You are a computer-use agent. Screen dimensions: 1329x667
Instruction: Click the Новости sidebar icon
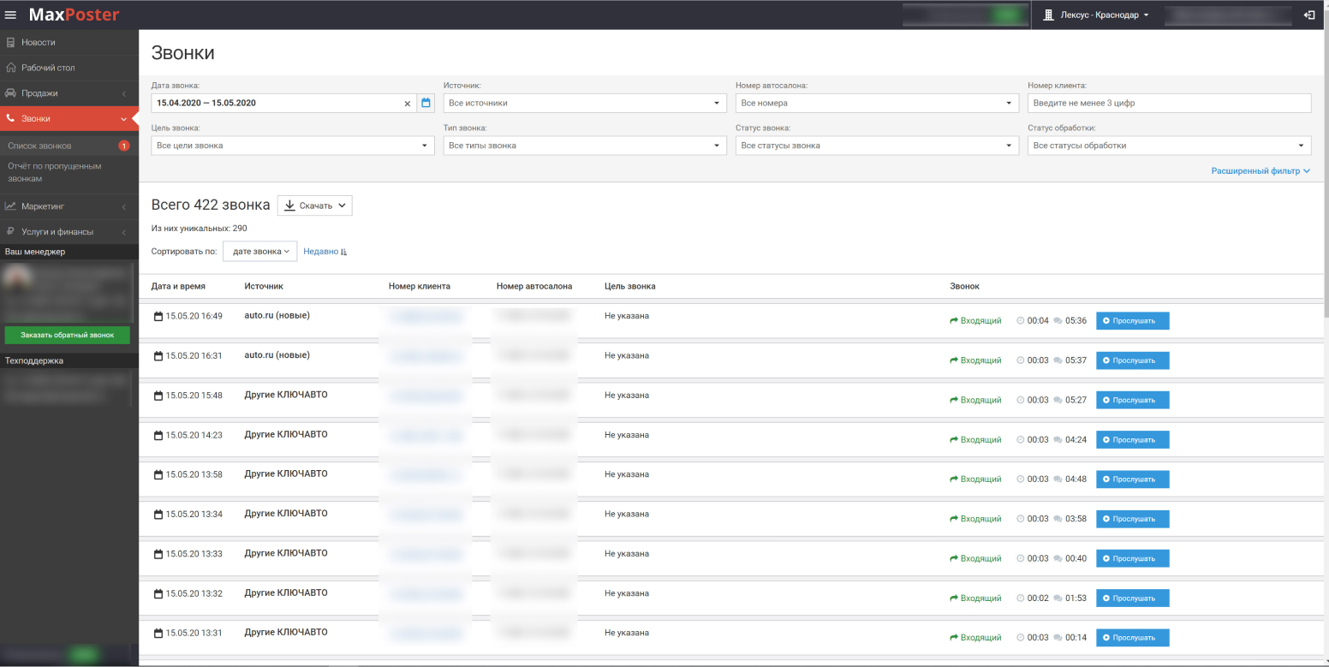point(10,42)
